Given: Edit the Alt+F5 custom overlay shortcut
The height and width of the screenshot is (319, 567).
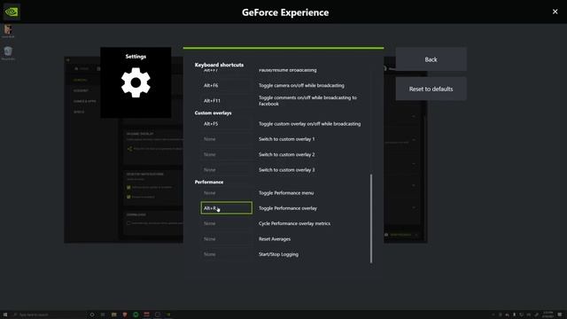Looking at the screenshot, I should [227, 124].
